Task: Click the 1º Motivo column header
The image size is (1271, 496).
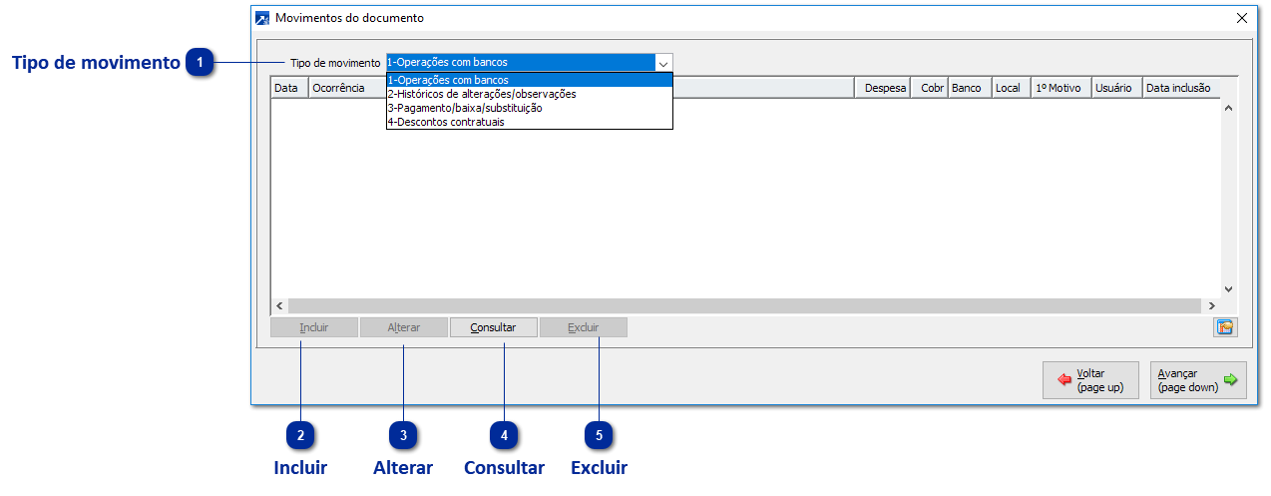Action: pos(1061,88)
